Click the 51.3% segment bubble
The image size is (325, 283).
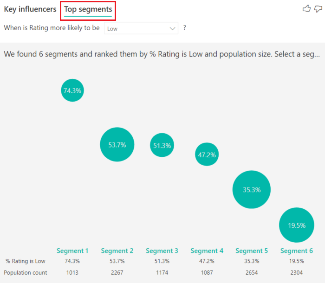pyautogui.click(x=162, y=145)
